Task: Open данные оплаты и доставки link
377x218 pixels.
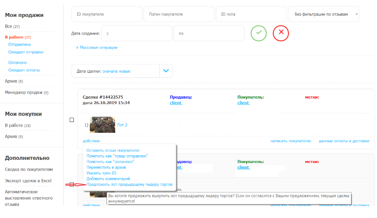Action: pyautogui.click(x=344, y=141)
